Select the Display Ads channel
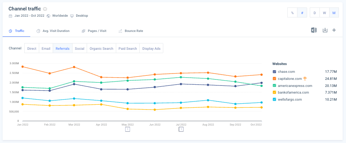Viewport: 346px width, 143px height. coord(151,48)
